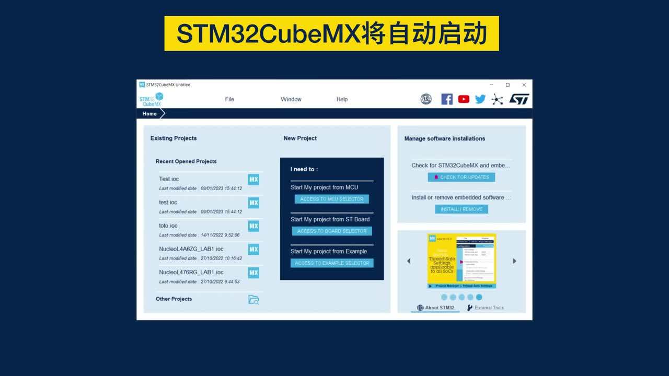This screenshot has height=376, width=669.
Task: Click ACCESS TO MCU SELECTOR button
Action: tap(332, 199)
